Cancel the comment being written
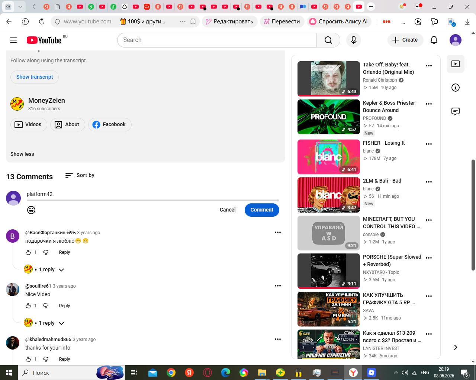This screenshot has width=476, height=380. tap(228, 210)
